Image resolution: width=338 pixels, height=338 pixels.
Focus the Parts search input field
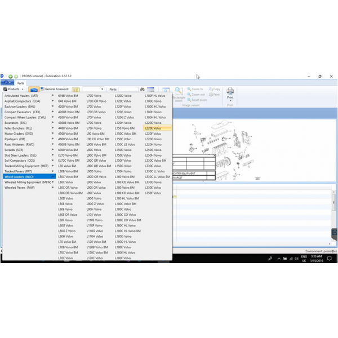tap(128, 89)
